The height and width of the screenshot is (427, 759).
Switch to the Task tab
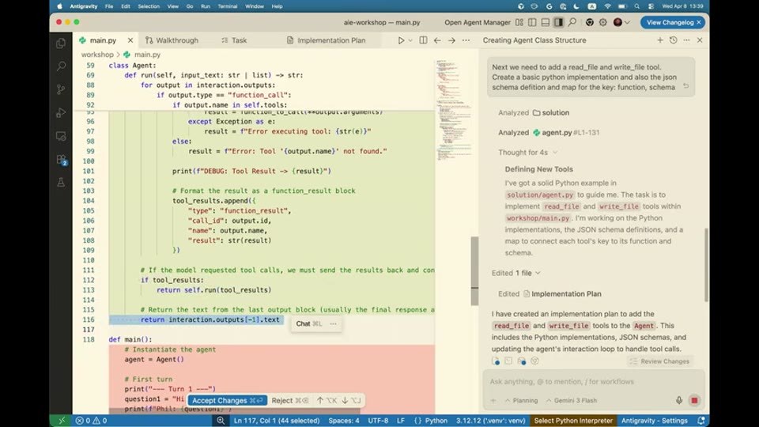coord(234,40)
